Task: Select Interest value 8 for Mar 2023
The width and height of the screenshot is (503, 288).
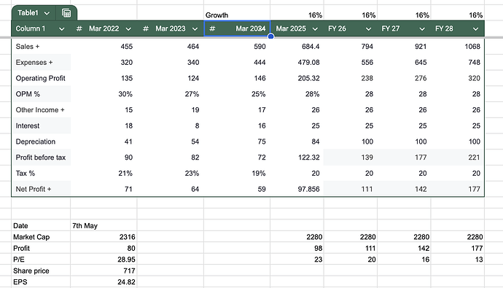Action: (x=197, y=125)
